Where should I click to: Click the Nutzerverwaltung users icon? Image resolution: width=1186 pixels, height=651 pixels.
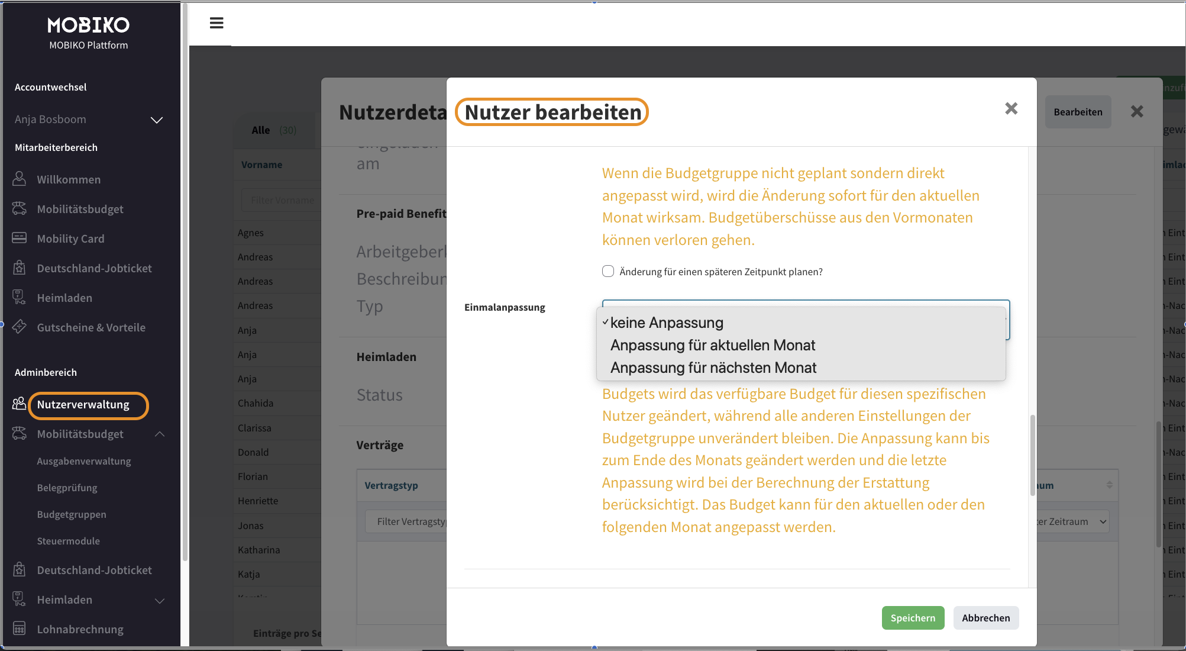(20, 404)
